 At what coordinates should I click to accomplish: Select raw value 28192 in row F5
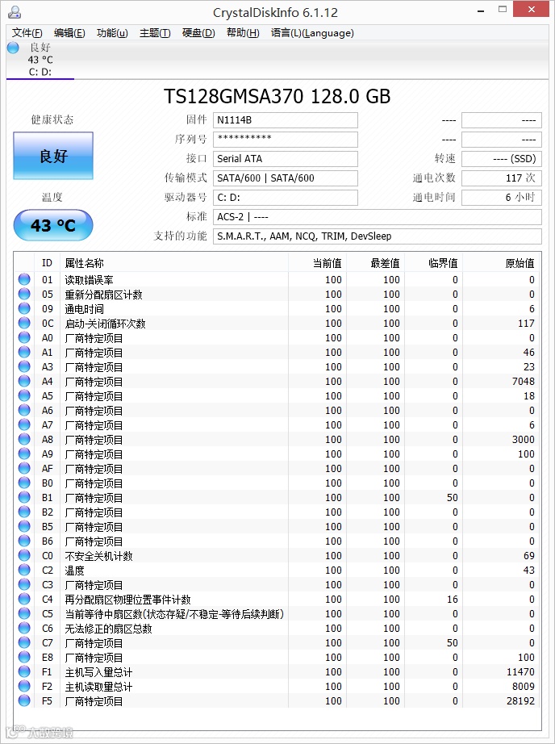pyautogui.click(x=520, y=700)
